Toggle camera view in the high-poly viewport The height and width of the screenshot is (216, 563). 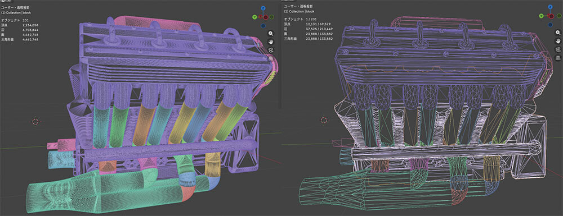pos(271,50)
